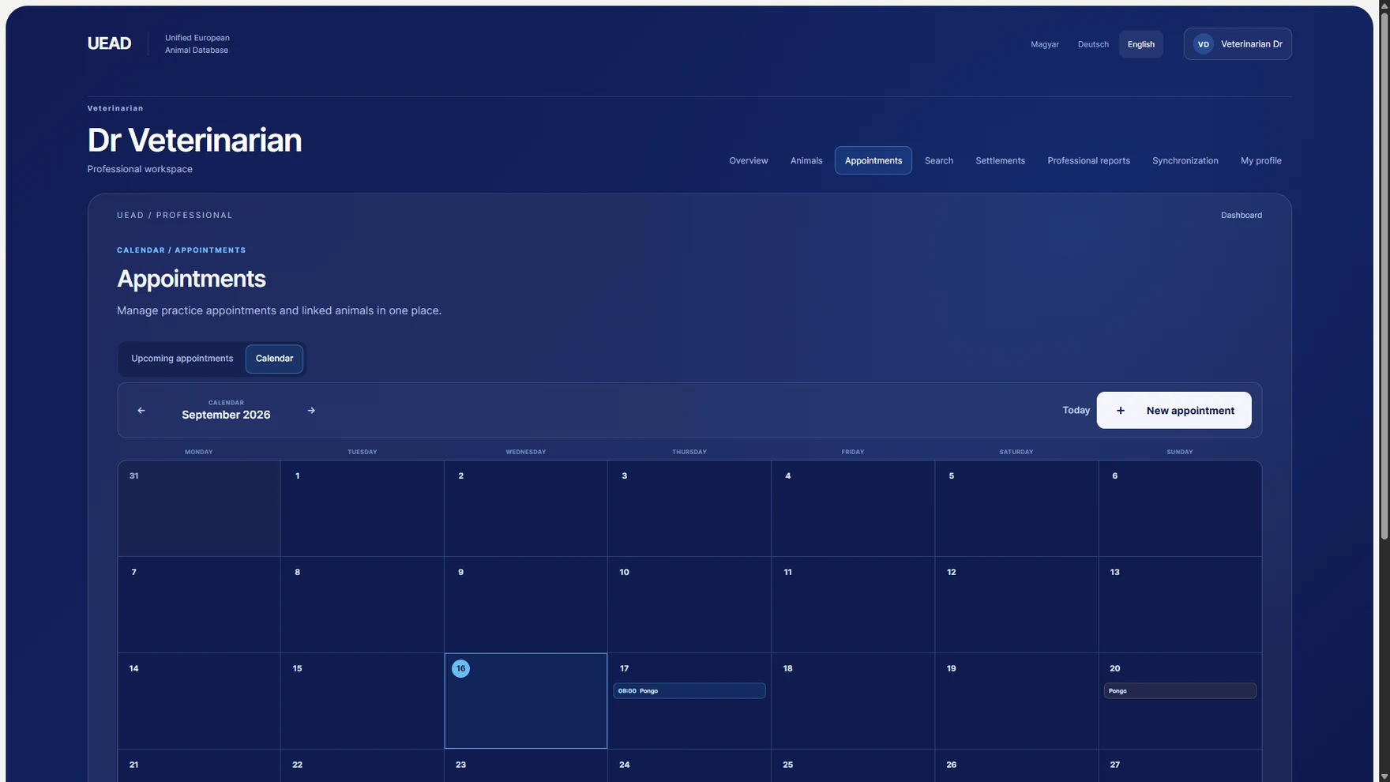Select September 13 calendar cell
Viewport: 1390px width, 782px height.
pyautogui.click(x=1179, y=605)
